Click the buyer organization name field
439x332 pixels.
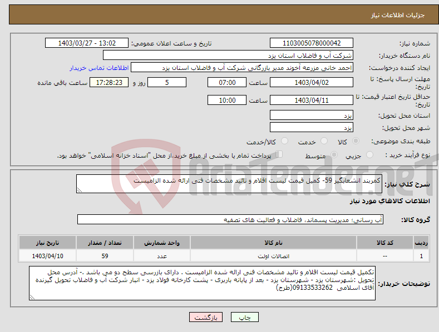coord(228,56)
